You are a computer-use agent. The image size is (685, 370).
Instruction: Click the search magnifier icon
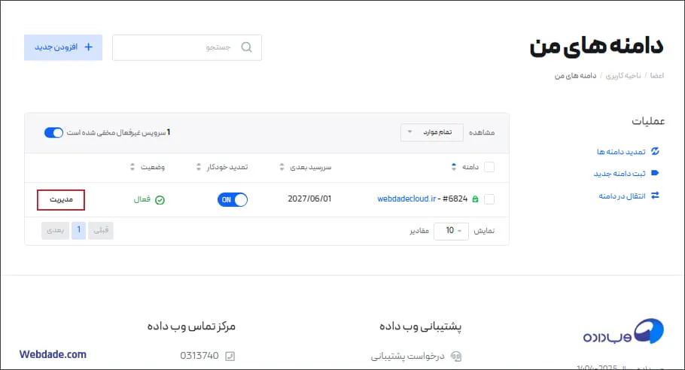(x=246, y=47)
